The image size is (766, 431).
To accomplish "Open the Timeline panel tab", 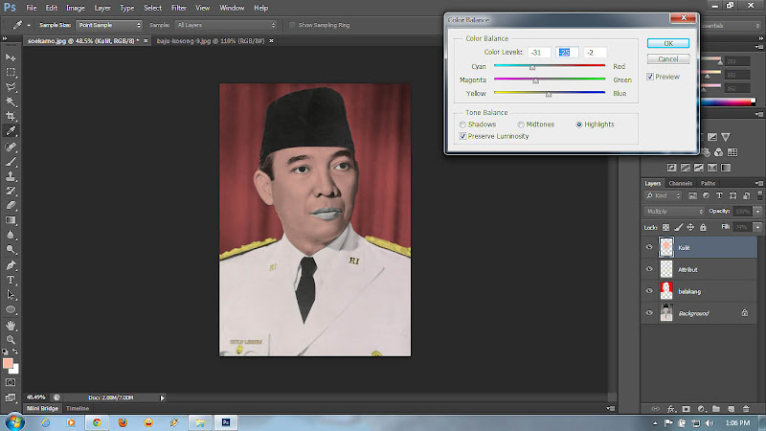I will 78,409.
